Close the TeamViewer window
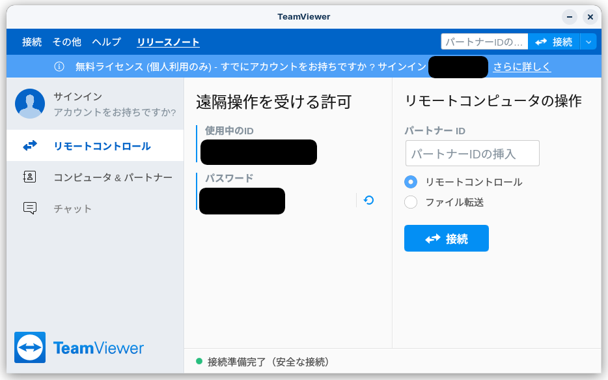 (x=590, y=17)
